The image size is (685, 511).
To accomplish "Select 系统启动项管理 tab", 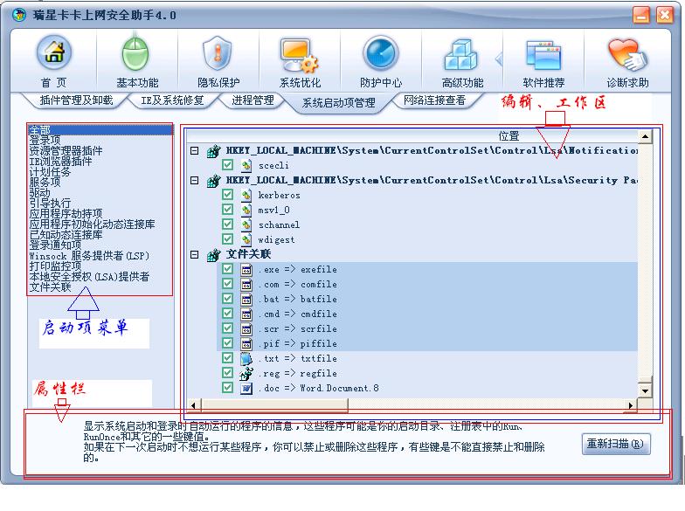I will pos(338,103).
